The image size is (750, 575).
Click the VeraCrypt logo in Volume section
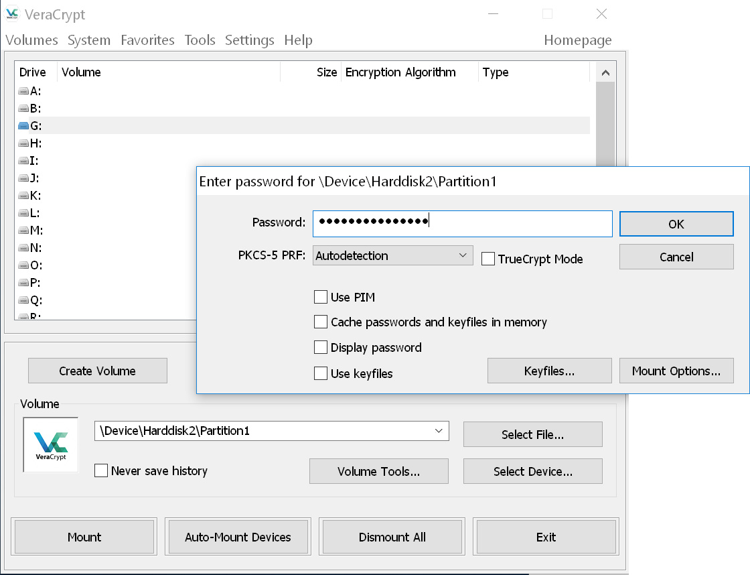(x=51, y=445)
